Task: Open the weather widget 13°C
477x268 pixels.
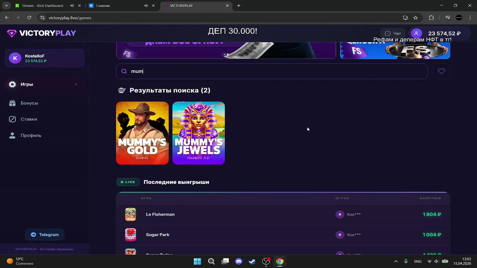Action: click(20, 261)
